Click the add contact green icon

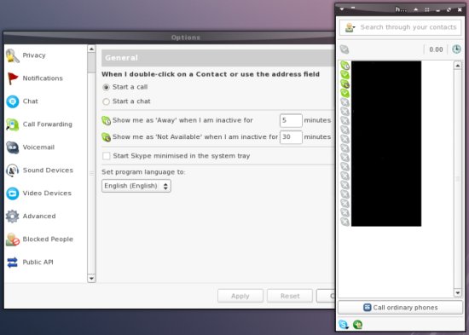pos(357,324)
